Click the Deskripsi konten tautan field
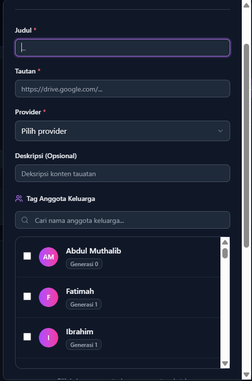 pos(122,173)
